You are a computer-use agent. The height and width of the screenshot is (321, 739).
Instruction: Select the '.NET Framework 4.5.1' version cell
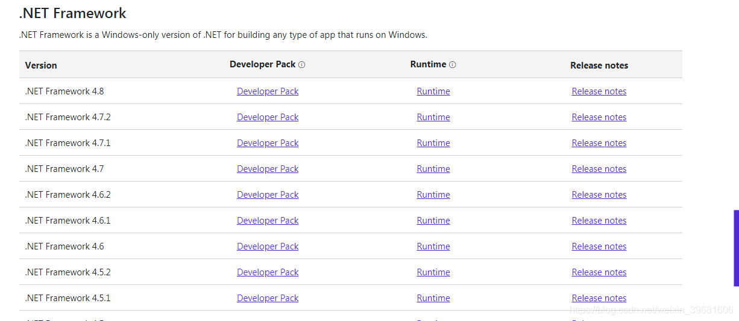[68, 298]
